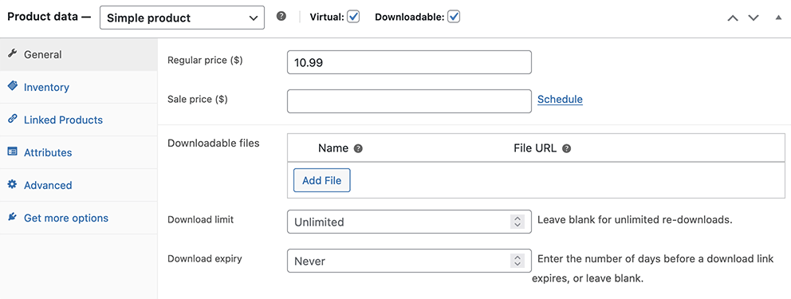Image resolution: width=791 pixels, height=299 pixels.
Task: Click the empty Sale price field
Action: 409,101
